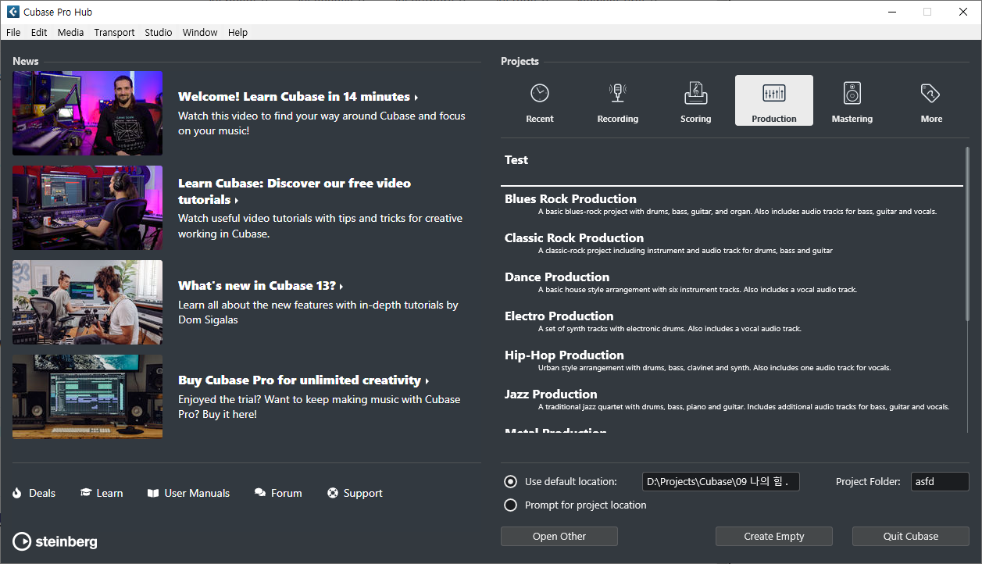The height and width of the screenshot is (564, 982).
Task: Click the default project location path field
Action: (720, 482)
